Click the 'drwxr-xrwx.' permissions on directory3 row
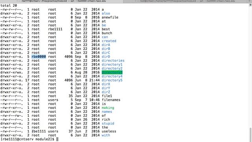The height and width of the screenshot is (142, 252). (x=11, y=73)
